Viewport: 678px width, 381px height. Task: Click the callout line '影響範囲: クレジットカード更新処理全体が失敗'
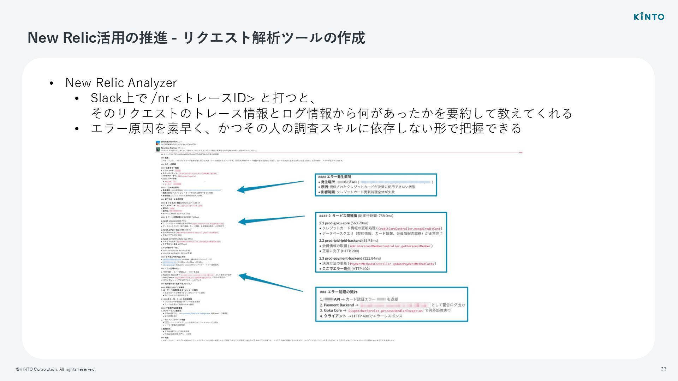point(356,192)
